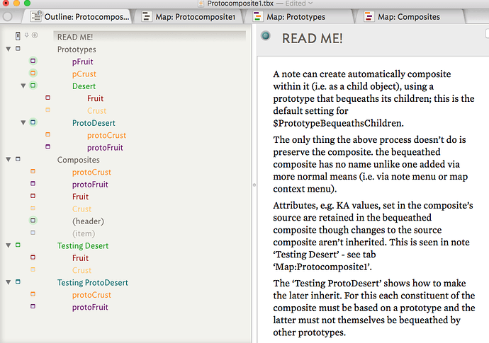Click the map icon on Map: Composites tab

[x=369, y=16]
